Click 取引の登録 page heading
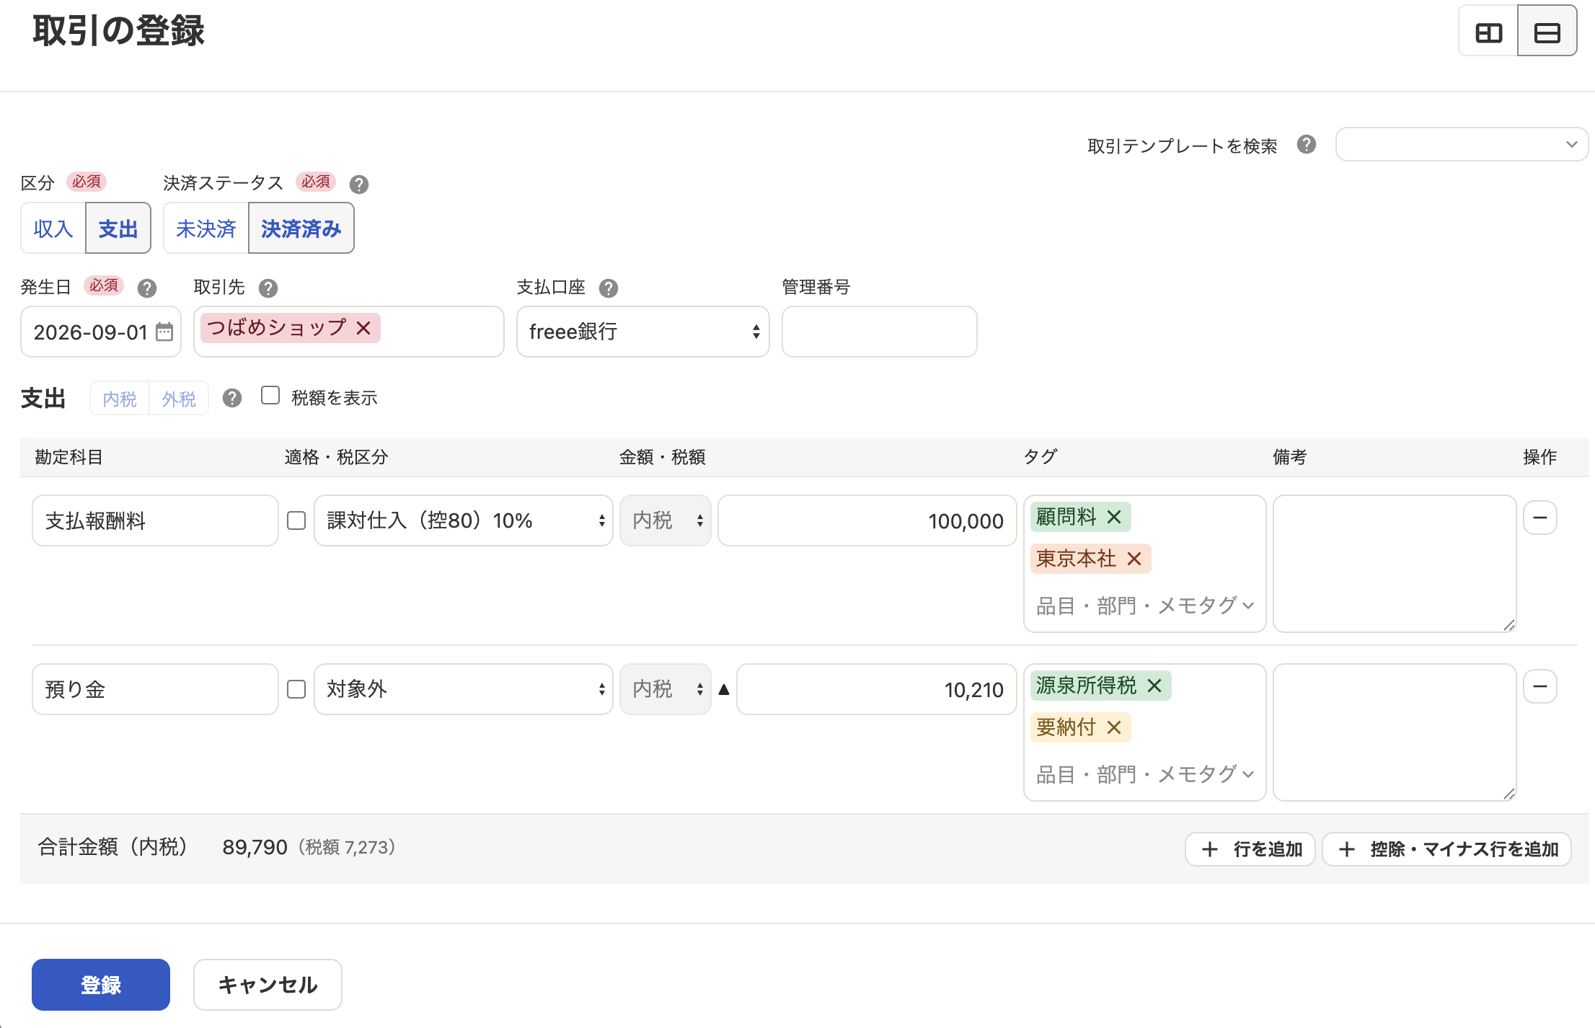This screenshot has width=1595, height=1028. coord(119,31)
